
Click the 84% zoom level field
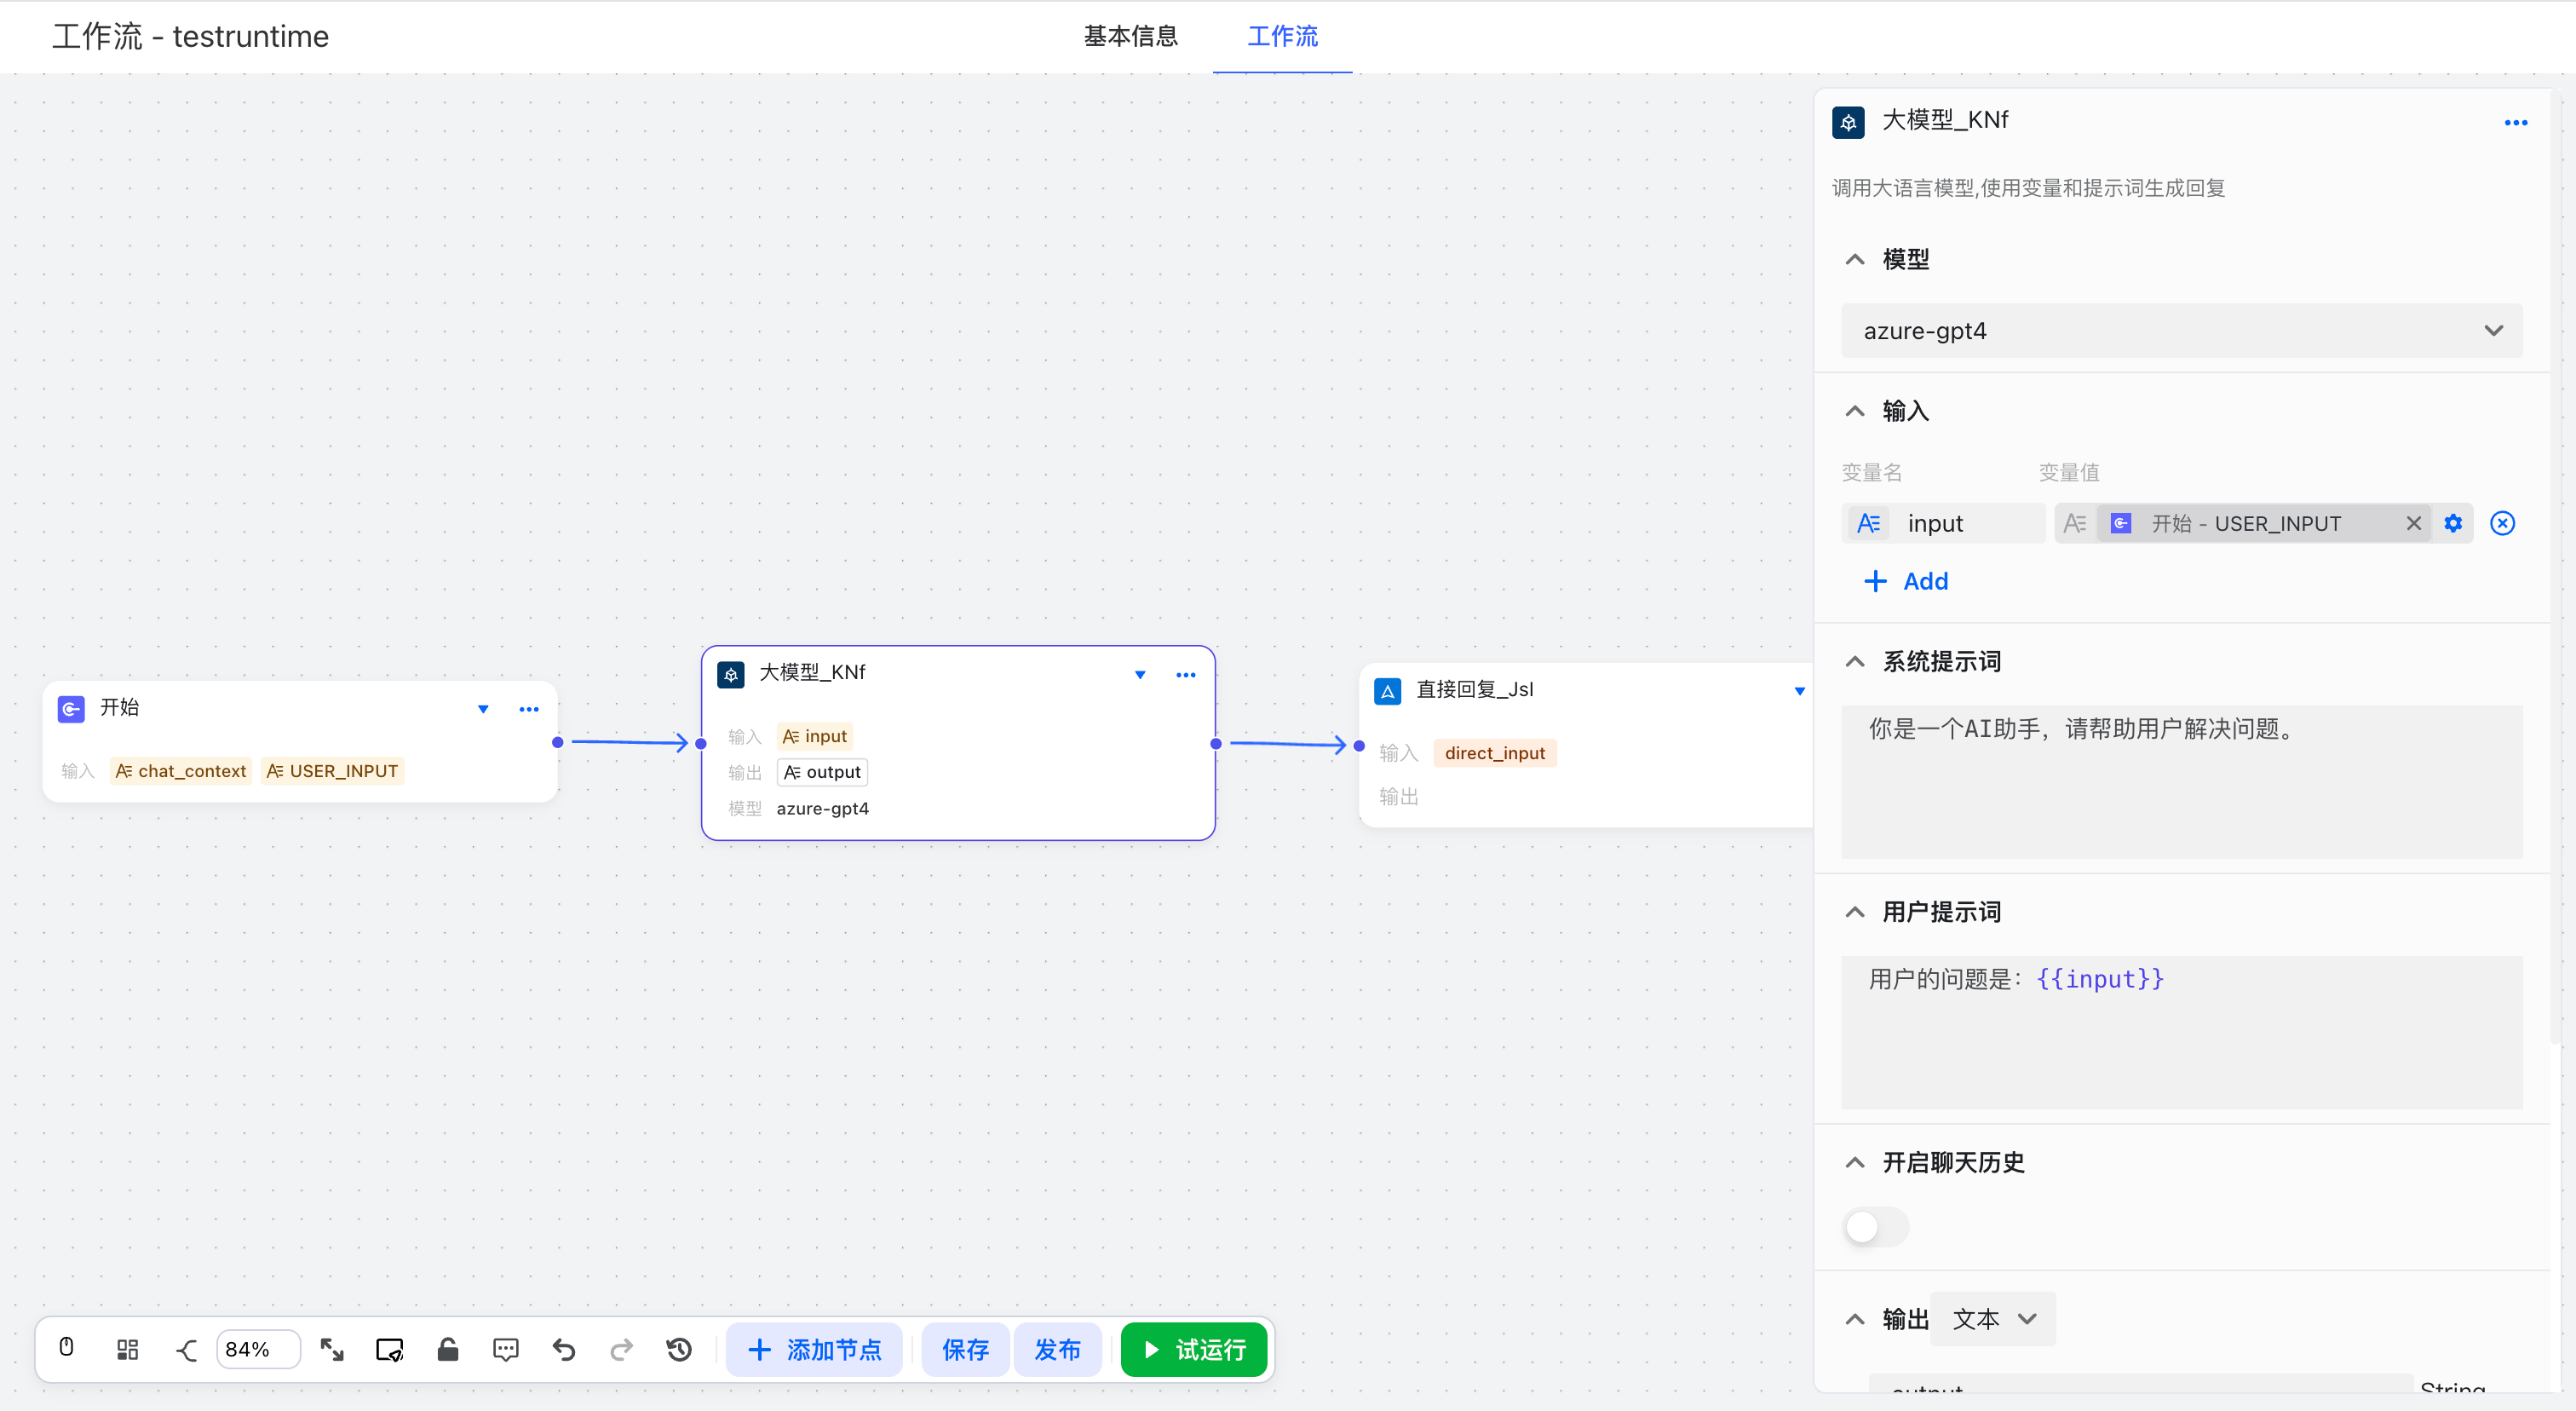[257, 1349]
